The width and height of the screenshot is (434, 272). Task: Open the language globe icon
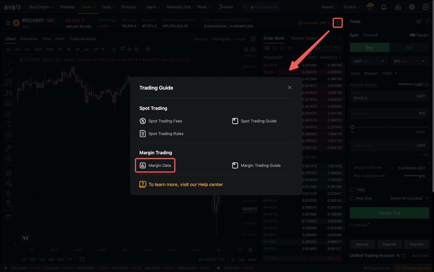tap(412, 7)
